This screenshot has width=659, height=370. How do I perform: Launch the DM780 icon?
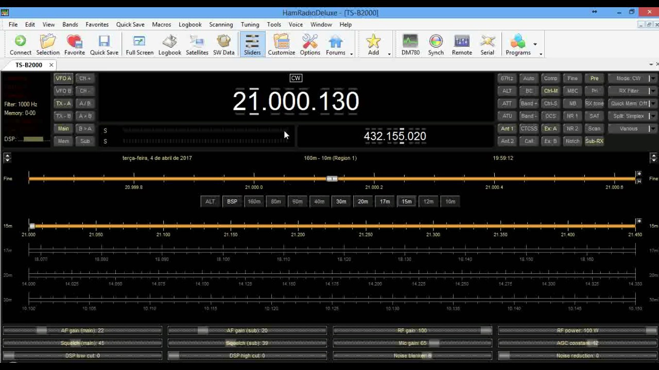pyautogui.click(x=410, y=45)
